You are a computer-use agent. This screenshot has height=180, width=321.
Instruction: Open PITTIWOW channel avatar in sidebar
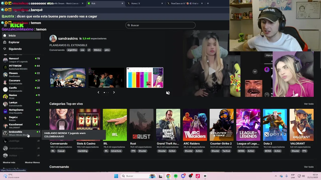click(x=5, y=67)
